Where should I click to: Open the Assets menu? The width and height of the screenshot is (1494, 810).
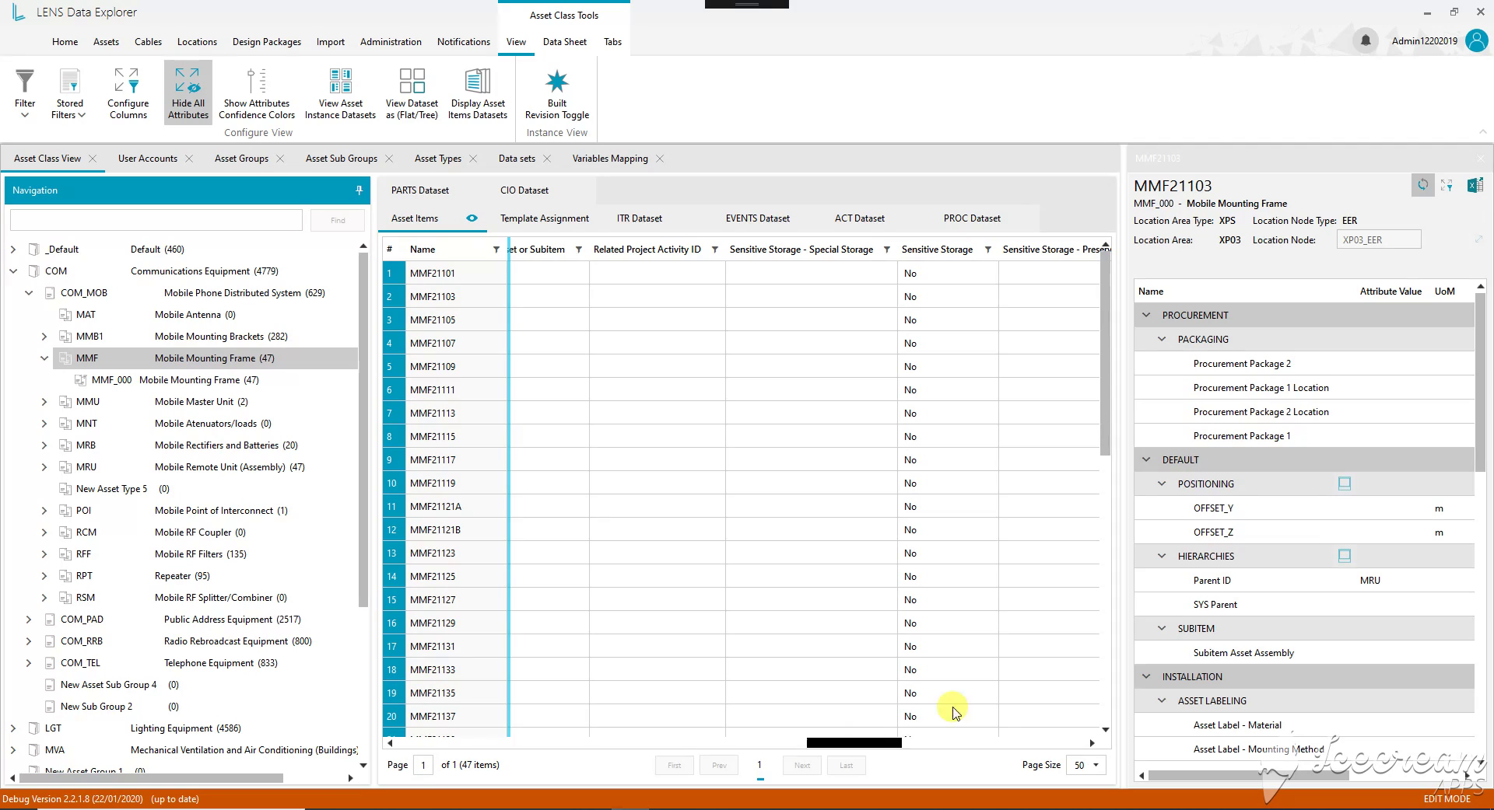(106, 42)
